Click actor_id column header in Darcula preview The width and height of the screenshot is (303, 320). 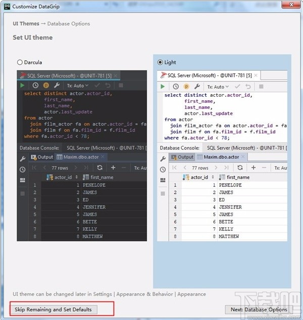(62, 177)
